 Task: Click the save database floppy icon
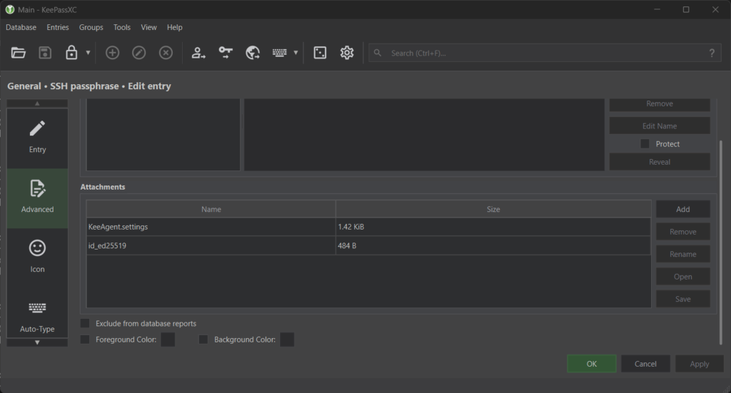(45, 53)
